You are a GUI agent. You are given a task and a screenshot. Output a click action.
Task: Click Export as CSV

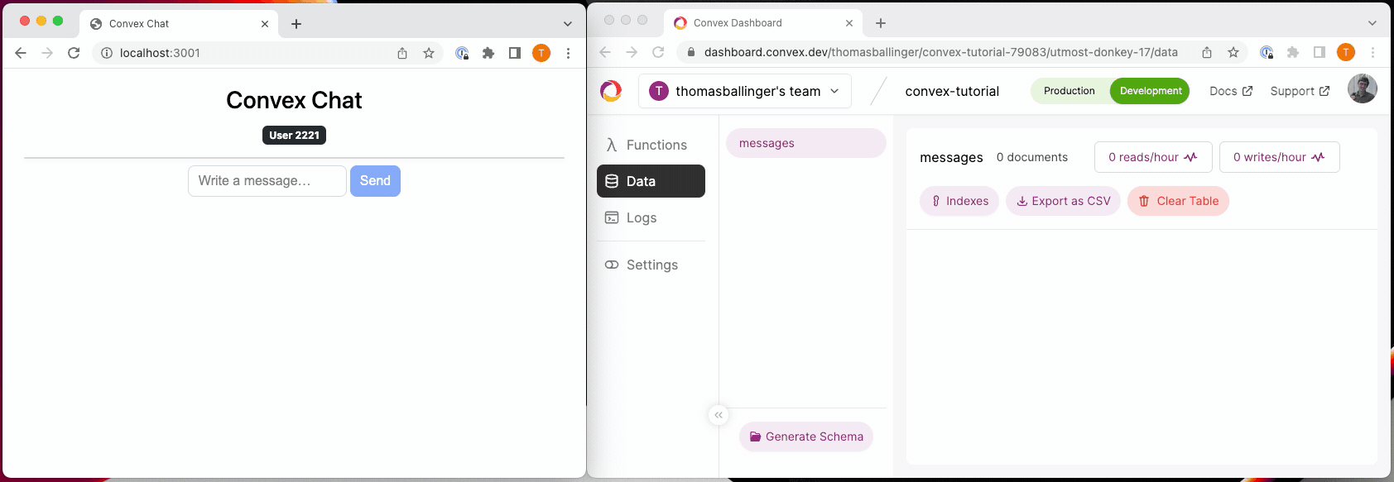pyautogui.click(x=1063, y=201)
